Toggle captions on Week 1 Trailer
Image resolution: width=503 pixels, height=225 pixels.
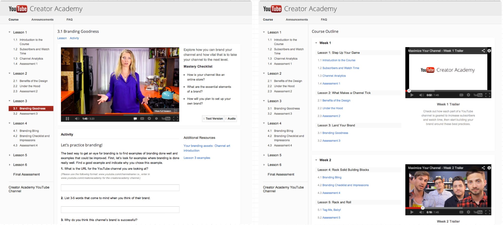point(461,95)
